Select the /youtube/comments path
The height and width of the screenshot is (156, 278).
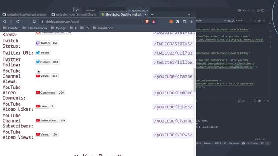click(173, 93)
